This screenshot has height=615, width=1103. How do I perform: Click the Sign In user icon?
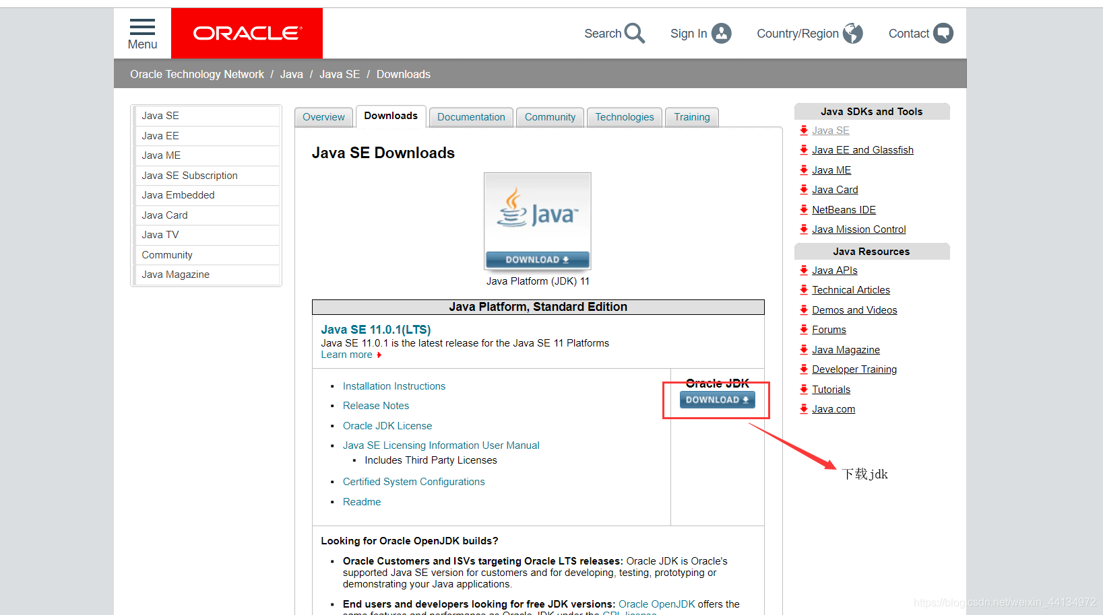[x=721, y=33]
